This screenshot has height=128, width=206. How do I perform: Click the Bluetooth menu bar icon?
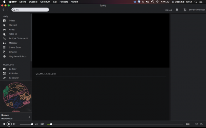click(x=143, y=2)
